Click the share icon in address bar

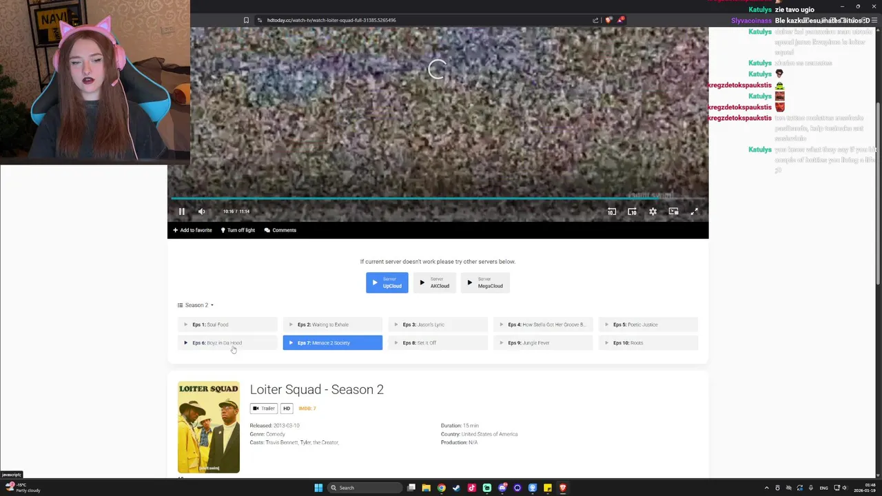point(595,20)
